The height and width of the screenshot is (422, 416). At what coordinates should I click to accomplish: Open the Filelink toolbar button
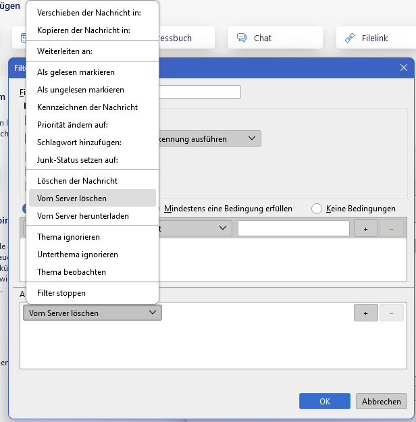point(376,38)
